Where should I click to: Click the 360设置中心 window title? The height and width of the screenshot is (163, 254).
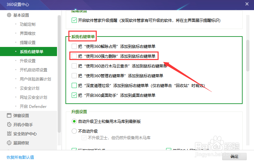[18, 4]
